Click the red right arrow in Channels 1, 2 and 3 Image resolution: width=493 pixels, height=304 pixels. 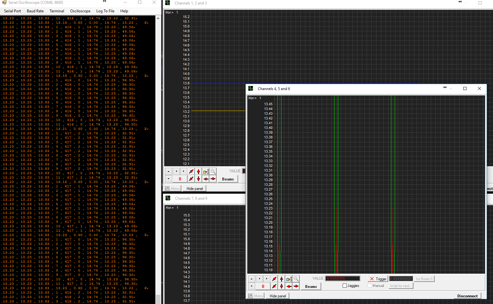pos(213,179)
